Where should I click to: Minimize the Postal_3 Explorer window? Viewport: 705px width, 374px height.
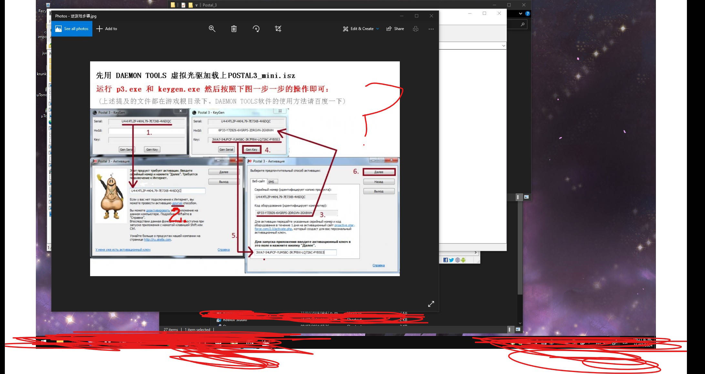pyautogui.click(x=494, y=5)
